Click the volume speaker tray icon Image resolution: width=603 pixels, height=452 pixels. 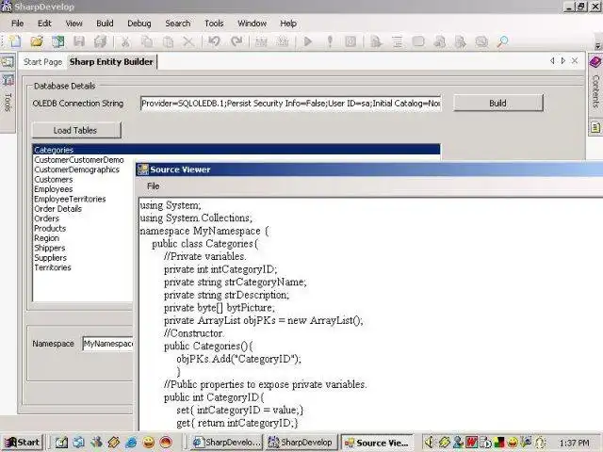click(x=430, y=443)
